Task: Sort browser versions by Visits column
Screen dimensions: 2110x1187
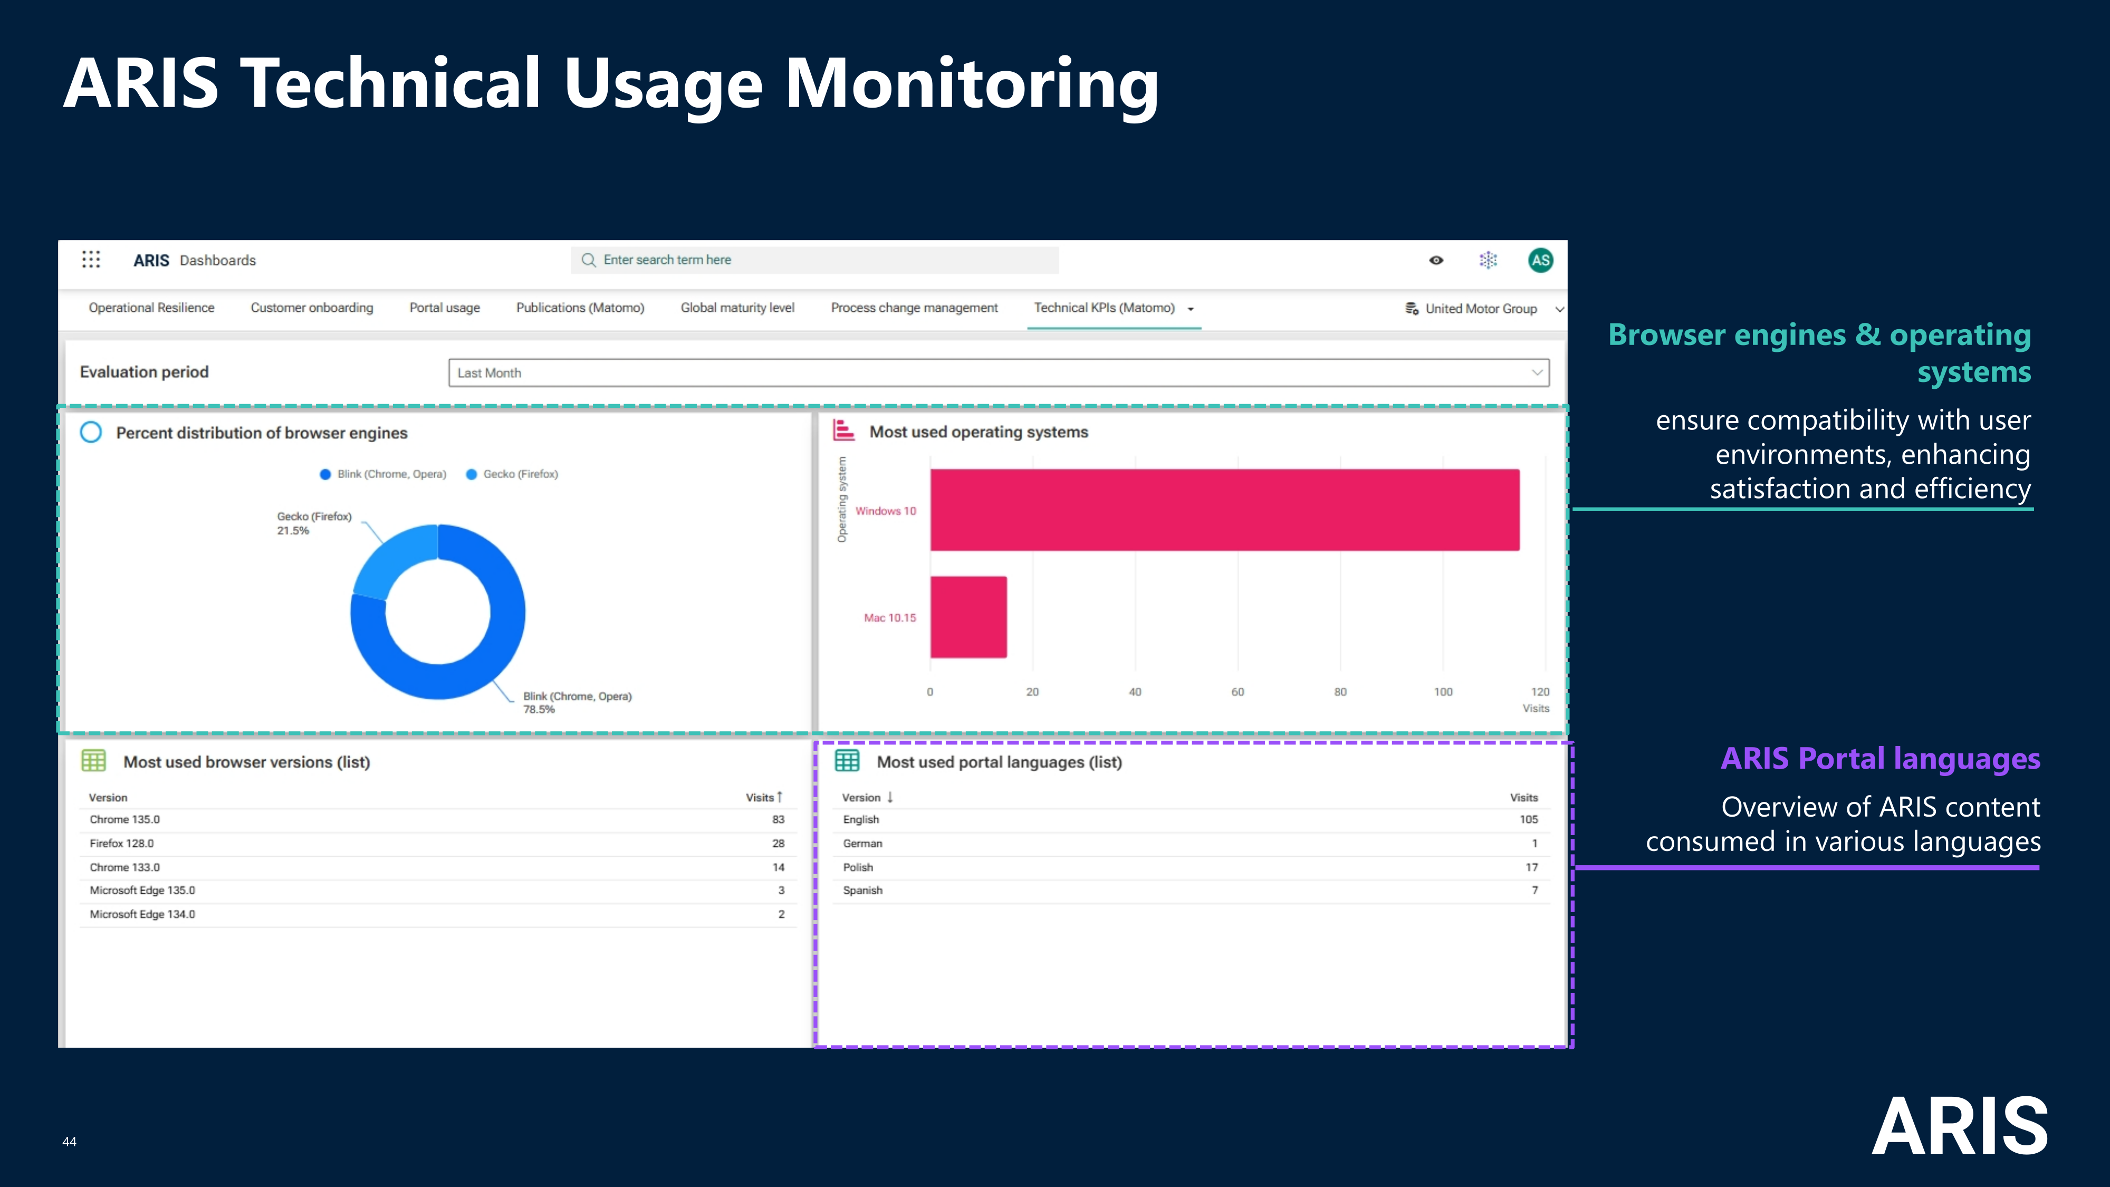Action: coord(764,797)
